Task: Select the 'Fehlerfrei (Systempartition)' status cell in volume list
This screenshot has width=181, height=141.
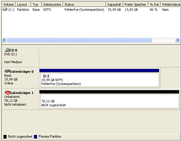Action: 84,10
